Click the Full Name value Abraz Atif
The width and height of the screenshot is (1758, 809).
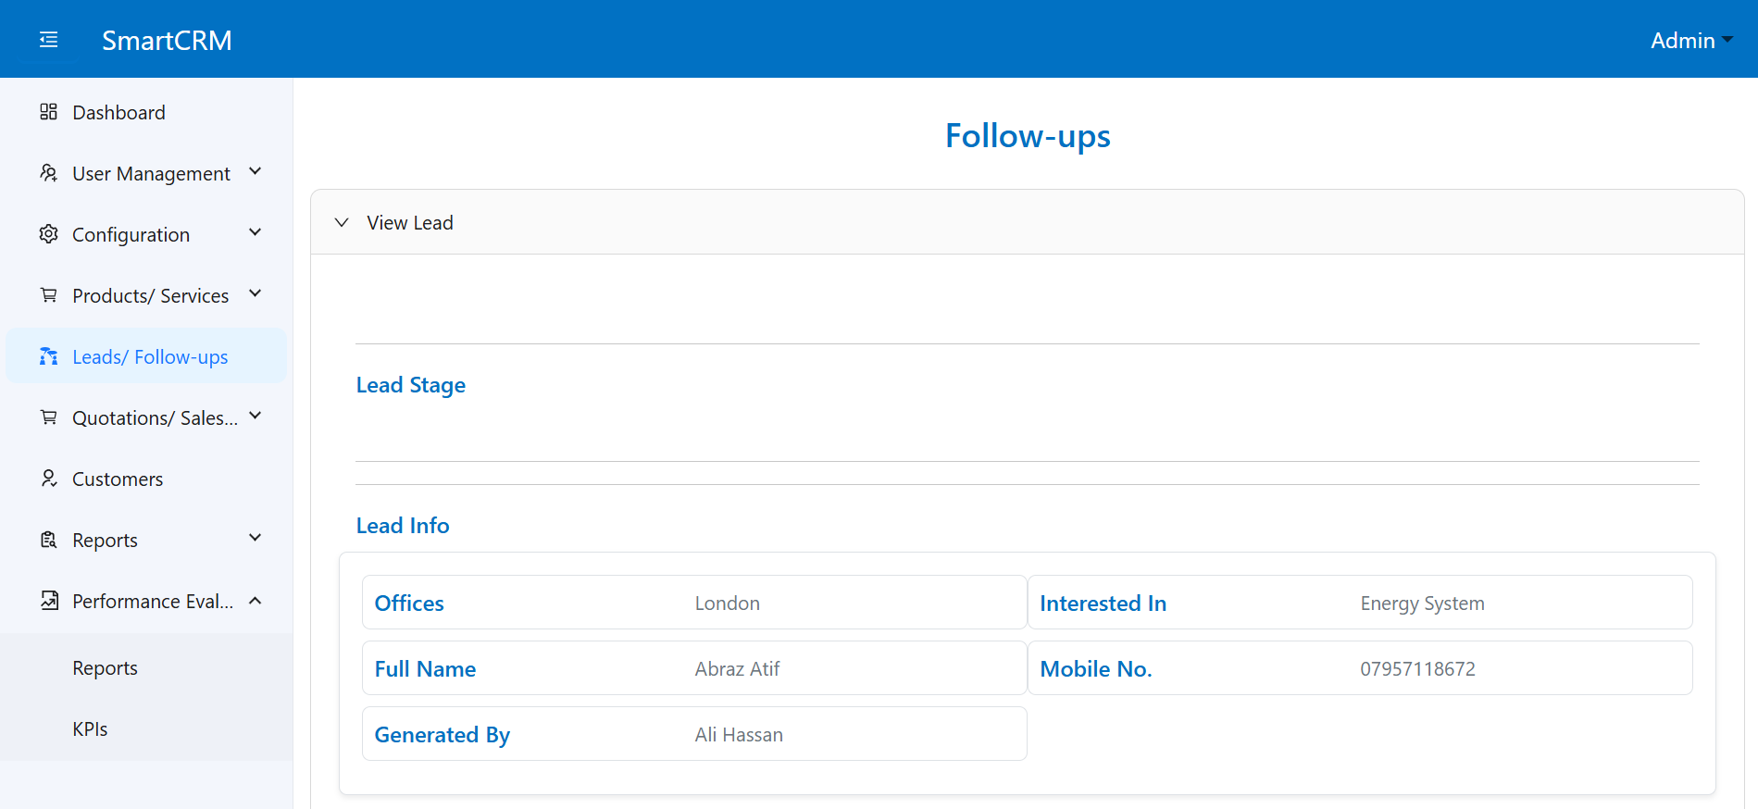[737, 669]
